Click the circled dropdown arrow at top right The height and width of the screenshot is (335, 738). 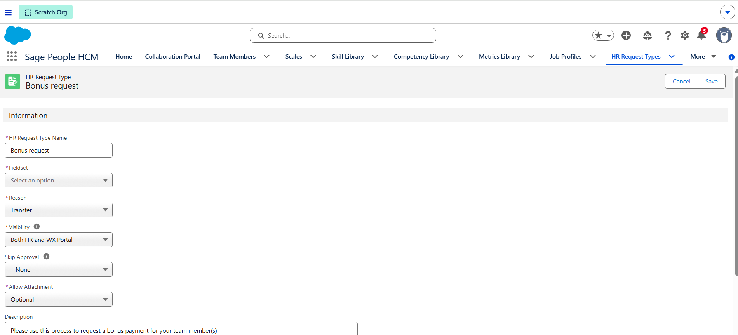pos(728,12)
